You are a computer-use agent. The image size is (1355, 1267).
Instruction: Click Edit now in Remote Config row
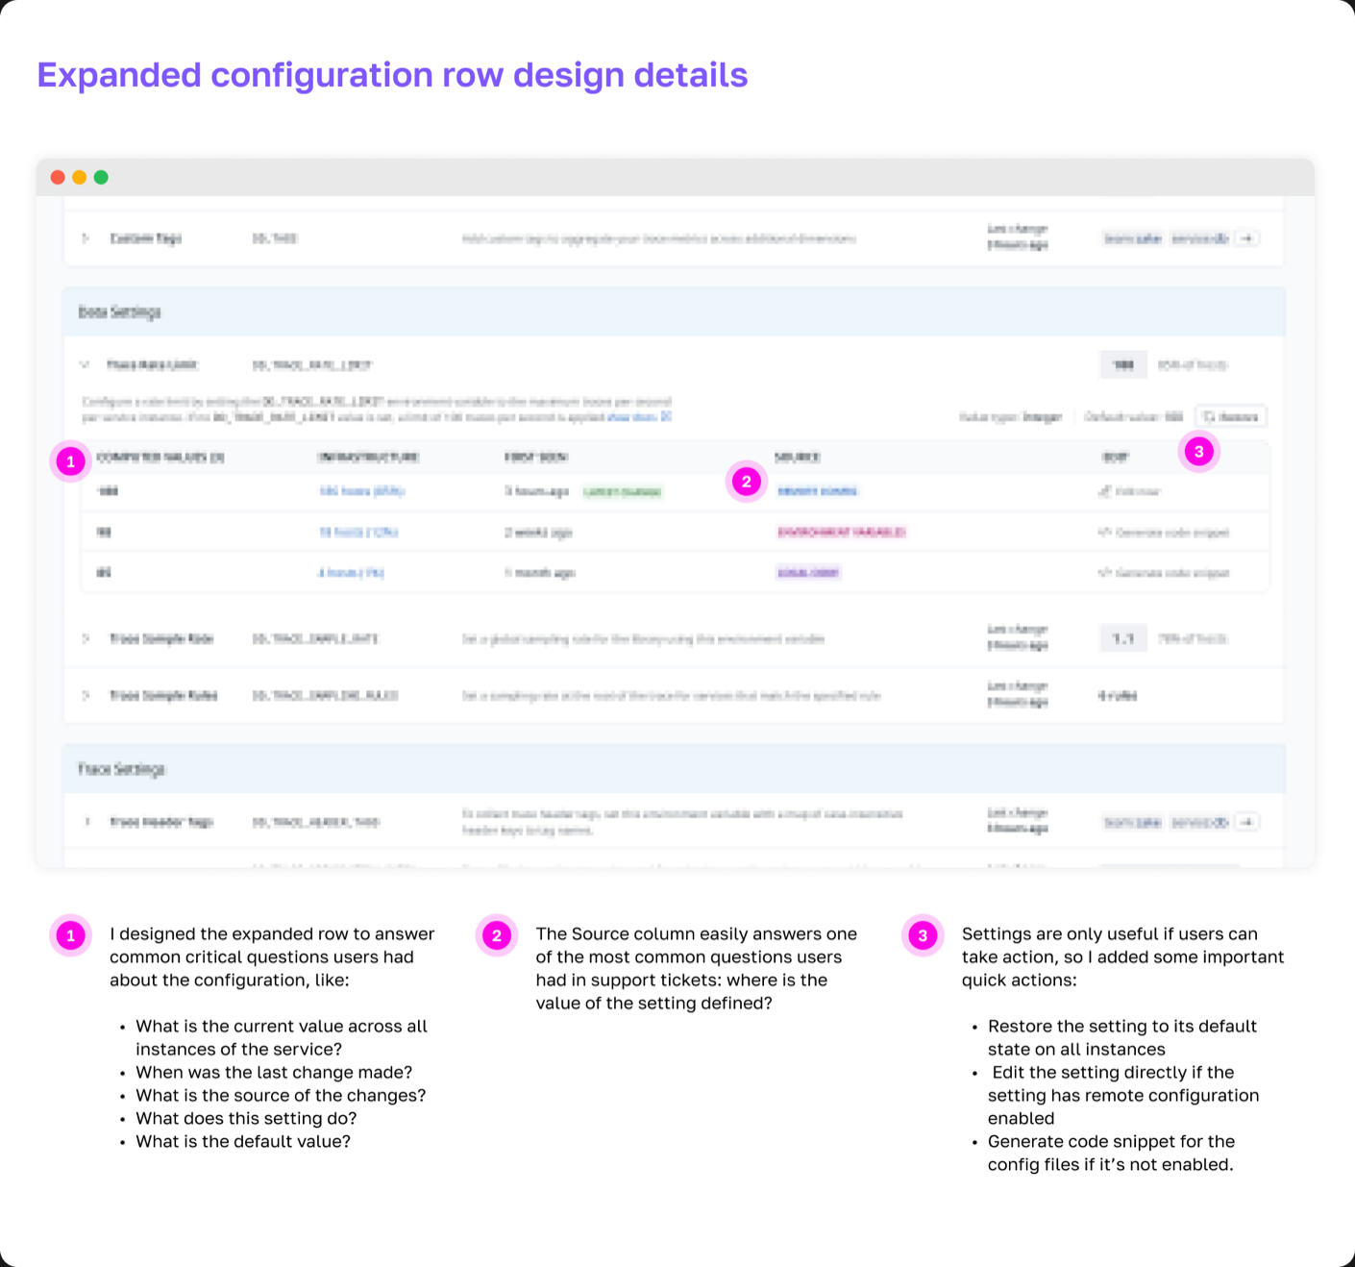1130,491
